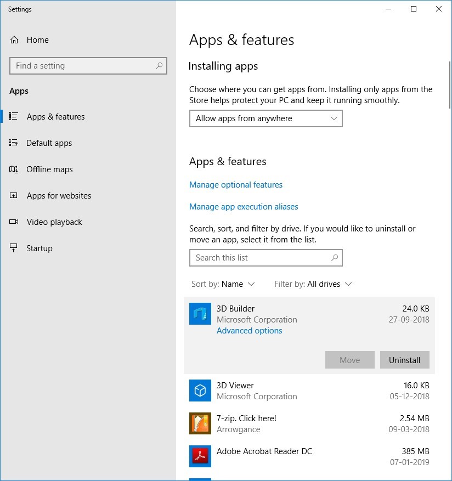452x481 pixels.
Task: Open the Allow apps from anywhere dropdown
Action: tap(265, 118)
